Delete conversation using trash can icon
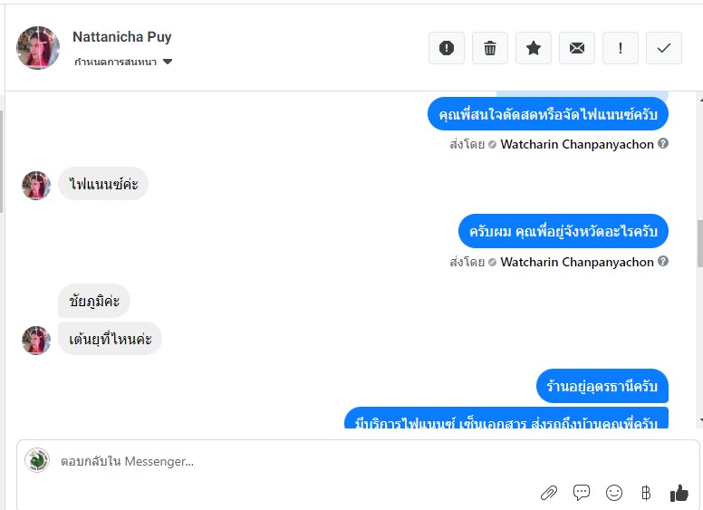 [489, 48]
